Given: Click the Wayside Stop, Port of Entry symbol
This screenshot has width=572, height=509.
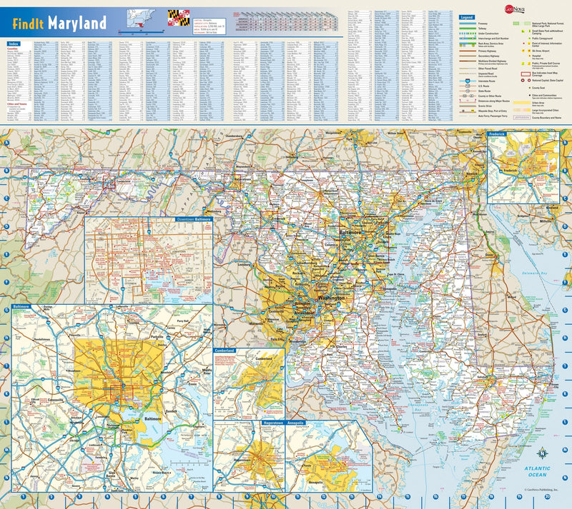Looking at the screenshot, I should (x=468, y=111).
